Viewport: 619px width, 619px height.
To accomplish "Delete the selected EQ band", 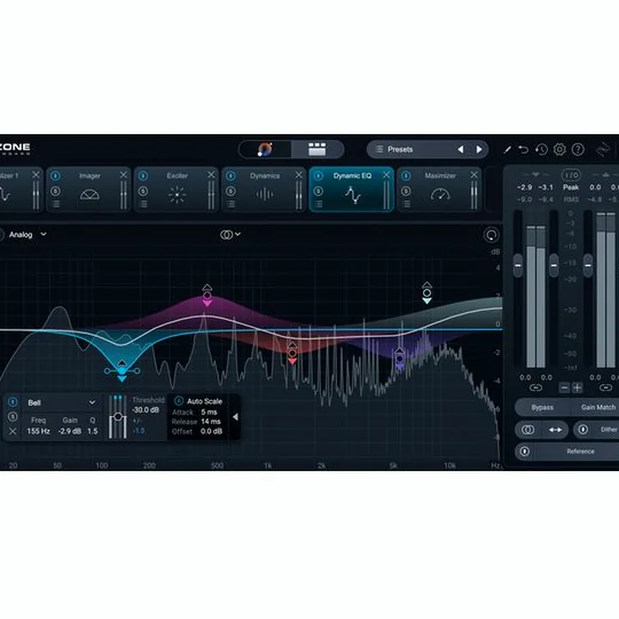I will (x=13, y=431).
